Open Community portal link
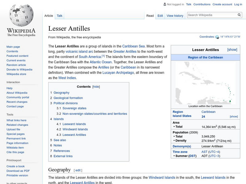Image resolution: width=246 pixels, height=184 pixels. pos(18,97)
